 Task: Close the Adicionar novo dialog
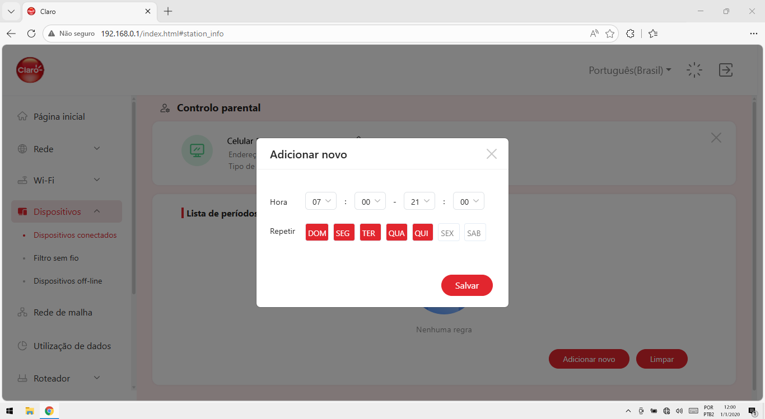(492, 154)
